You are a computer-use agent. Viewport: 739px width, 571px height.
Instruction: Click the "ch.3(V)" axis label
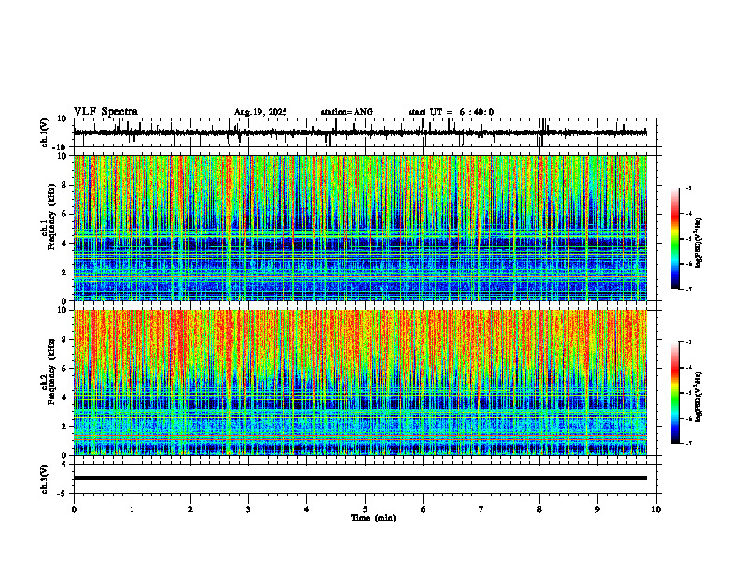pos(45,480)
